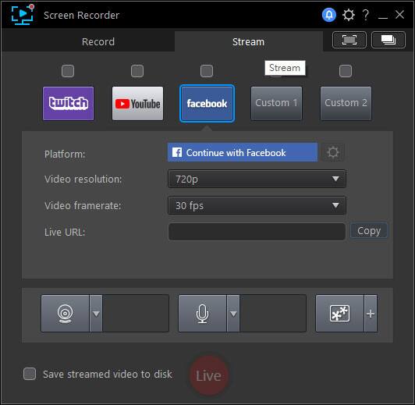This screenshot has width=415, height=405.
Task: Click the notification bell icon
Action: 329,15
